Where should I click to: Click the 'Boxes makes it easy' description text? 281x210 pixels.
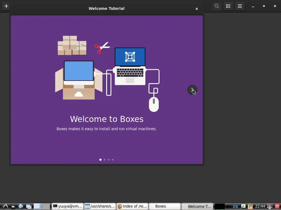(x=107, y=129)
